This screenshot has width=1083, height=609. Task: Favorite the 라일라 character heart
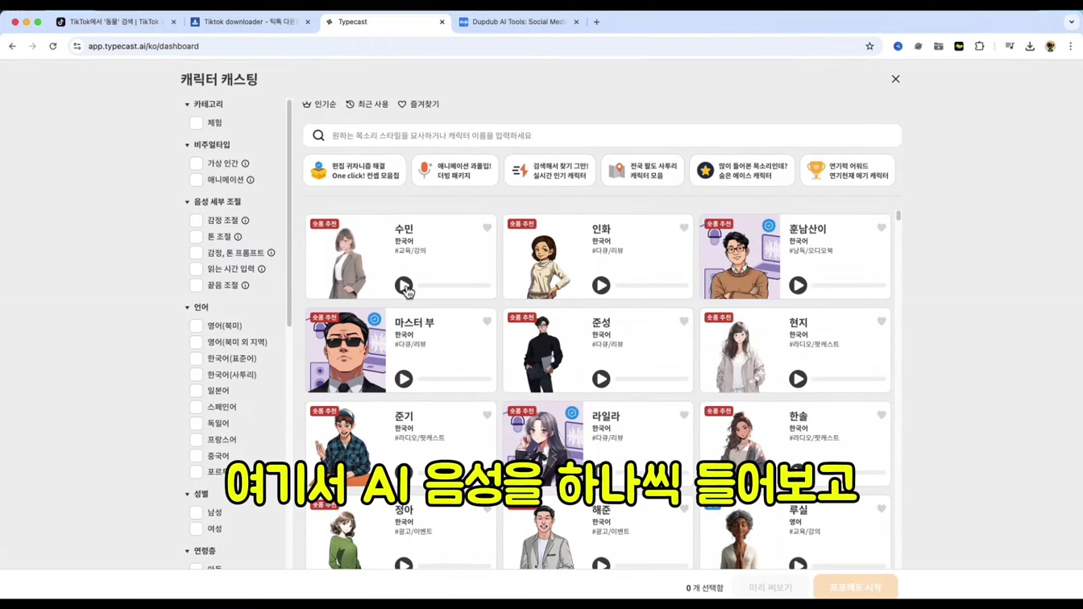(x=684, y=415)
